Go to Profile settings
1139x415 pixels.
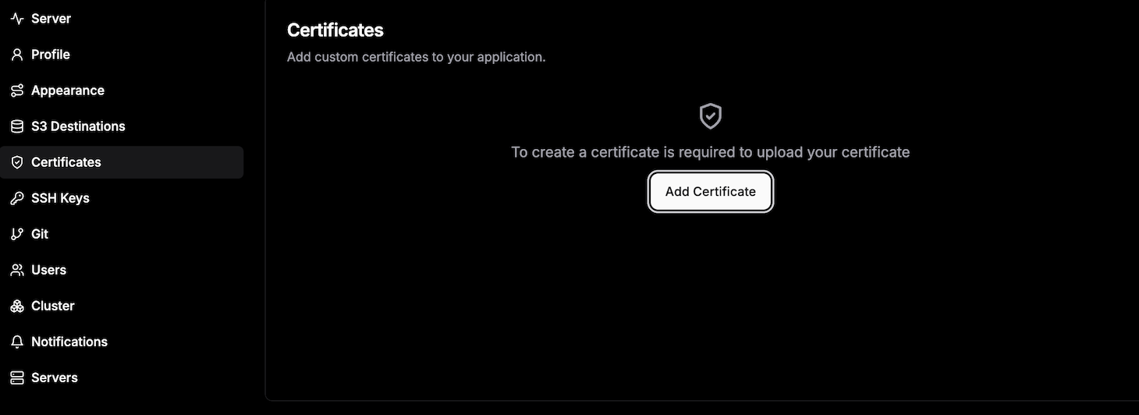tap(51, 55)
